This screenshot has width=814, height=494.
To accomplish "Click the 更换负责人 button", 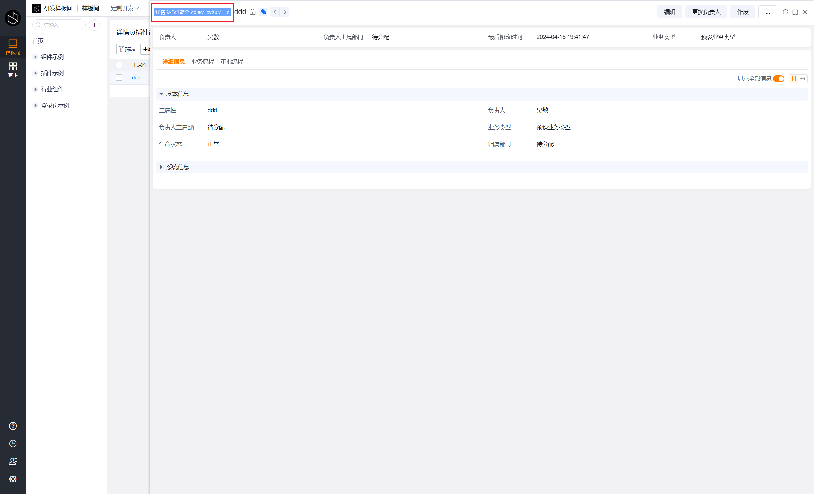I will coord(706,12).
